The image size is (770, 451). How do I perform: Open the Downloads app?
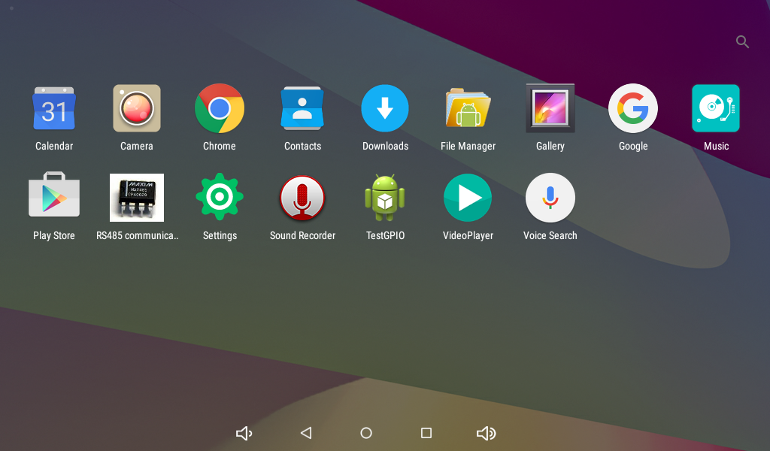coord(385,108)
